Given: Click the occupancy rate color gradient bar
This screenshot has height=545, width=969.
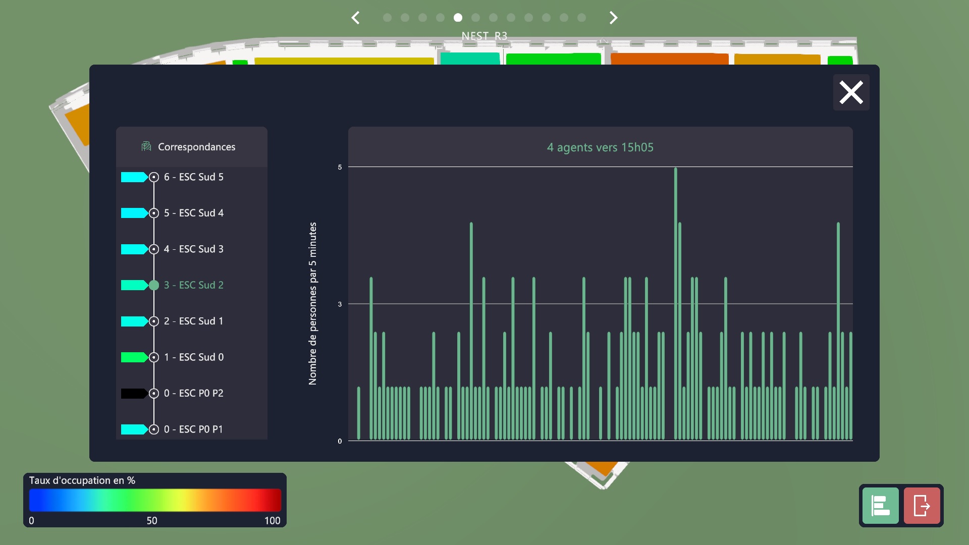Looking at the screenshot, I should [155, 500].
